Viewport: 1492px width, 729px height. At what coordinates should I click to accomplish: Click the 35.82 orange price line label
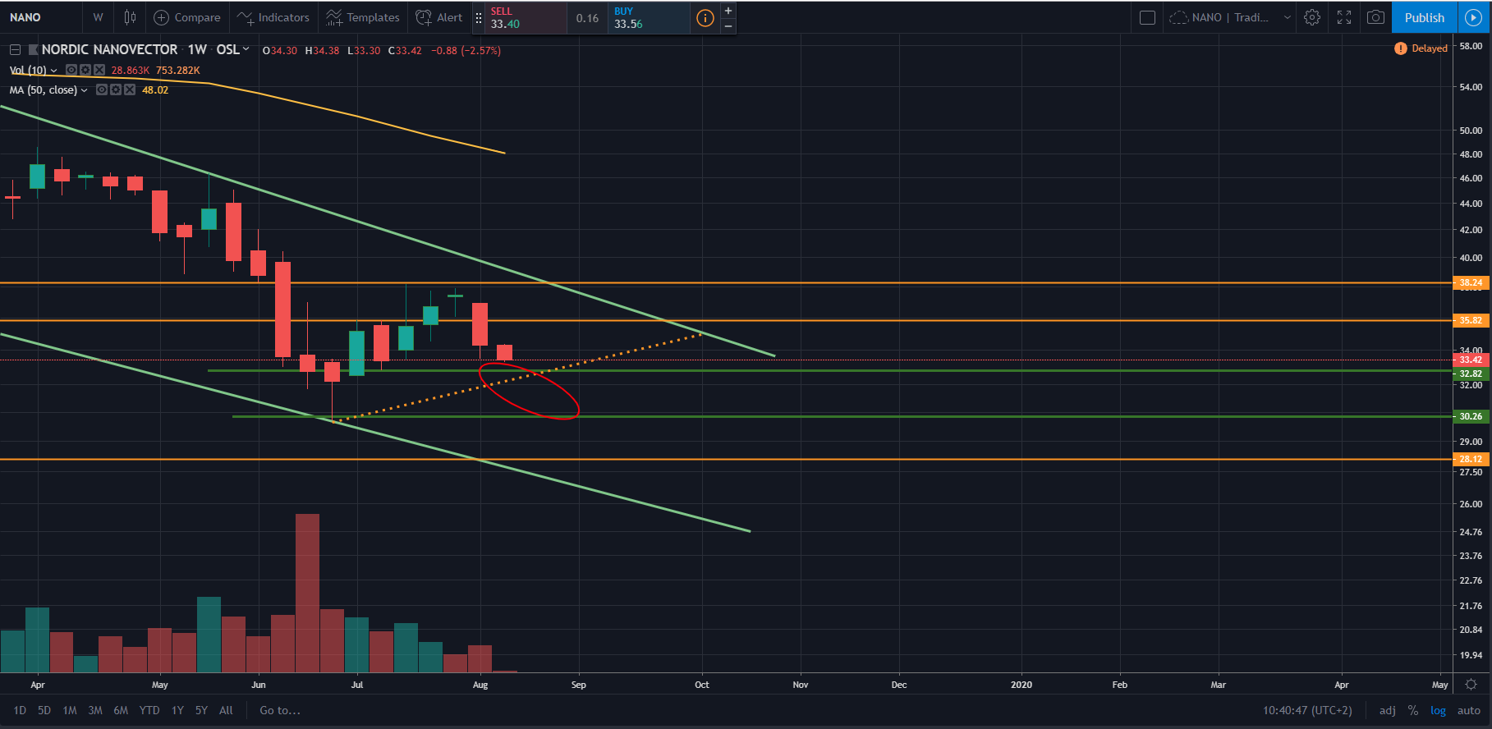click(1471, 320)
